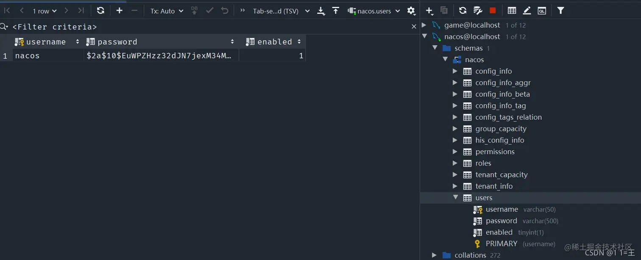Image resolution: width=641 pixels, height=260 pixels.
Task: Click the edit source pencil icon
Action: click(527, 11)
